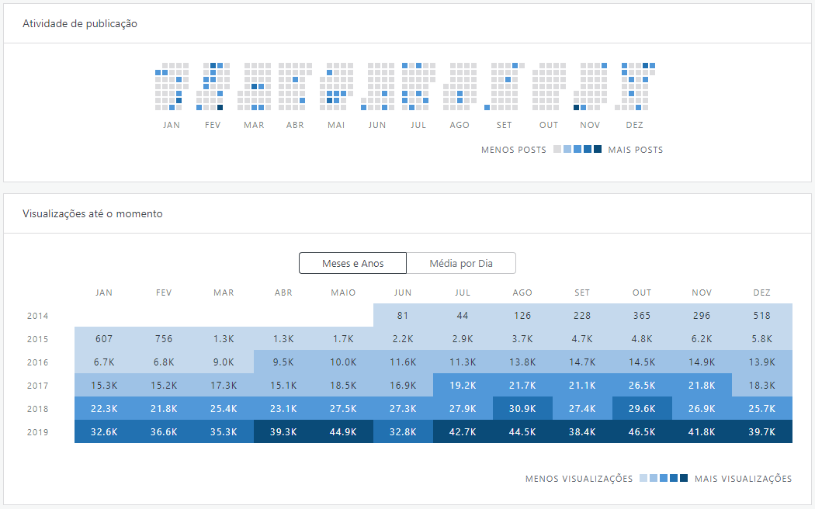The height and width of the screenshot is (509, 815).
Task: Click the January posting activity calendar
Action: point(172,86)
